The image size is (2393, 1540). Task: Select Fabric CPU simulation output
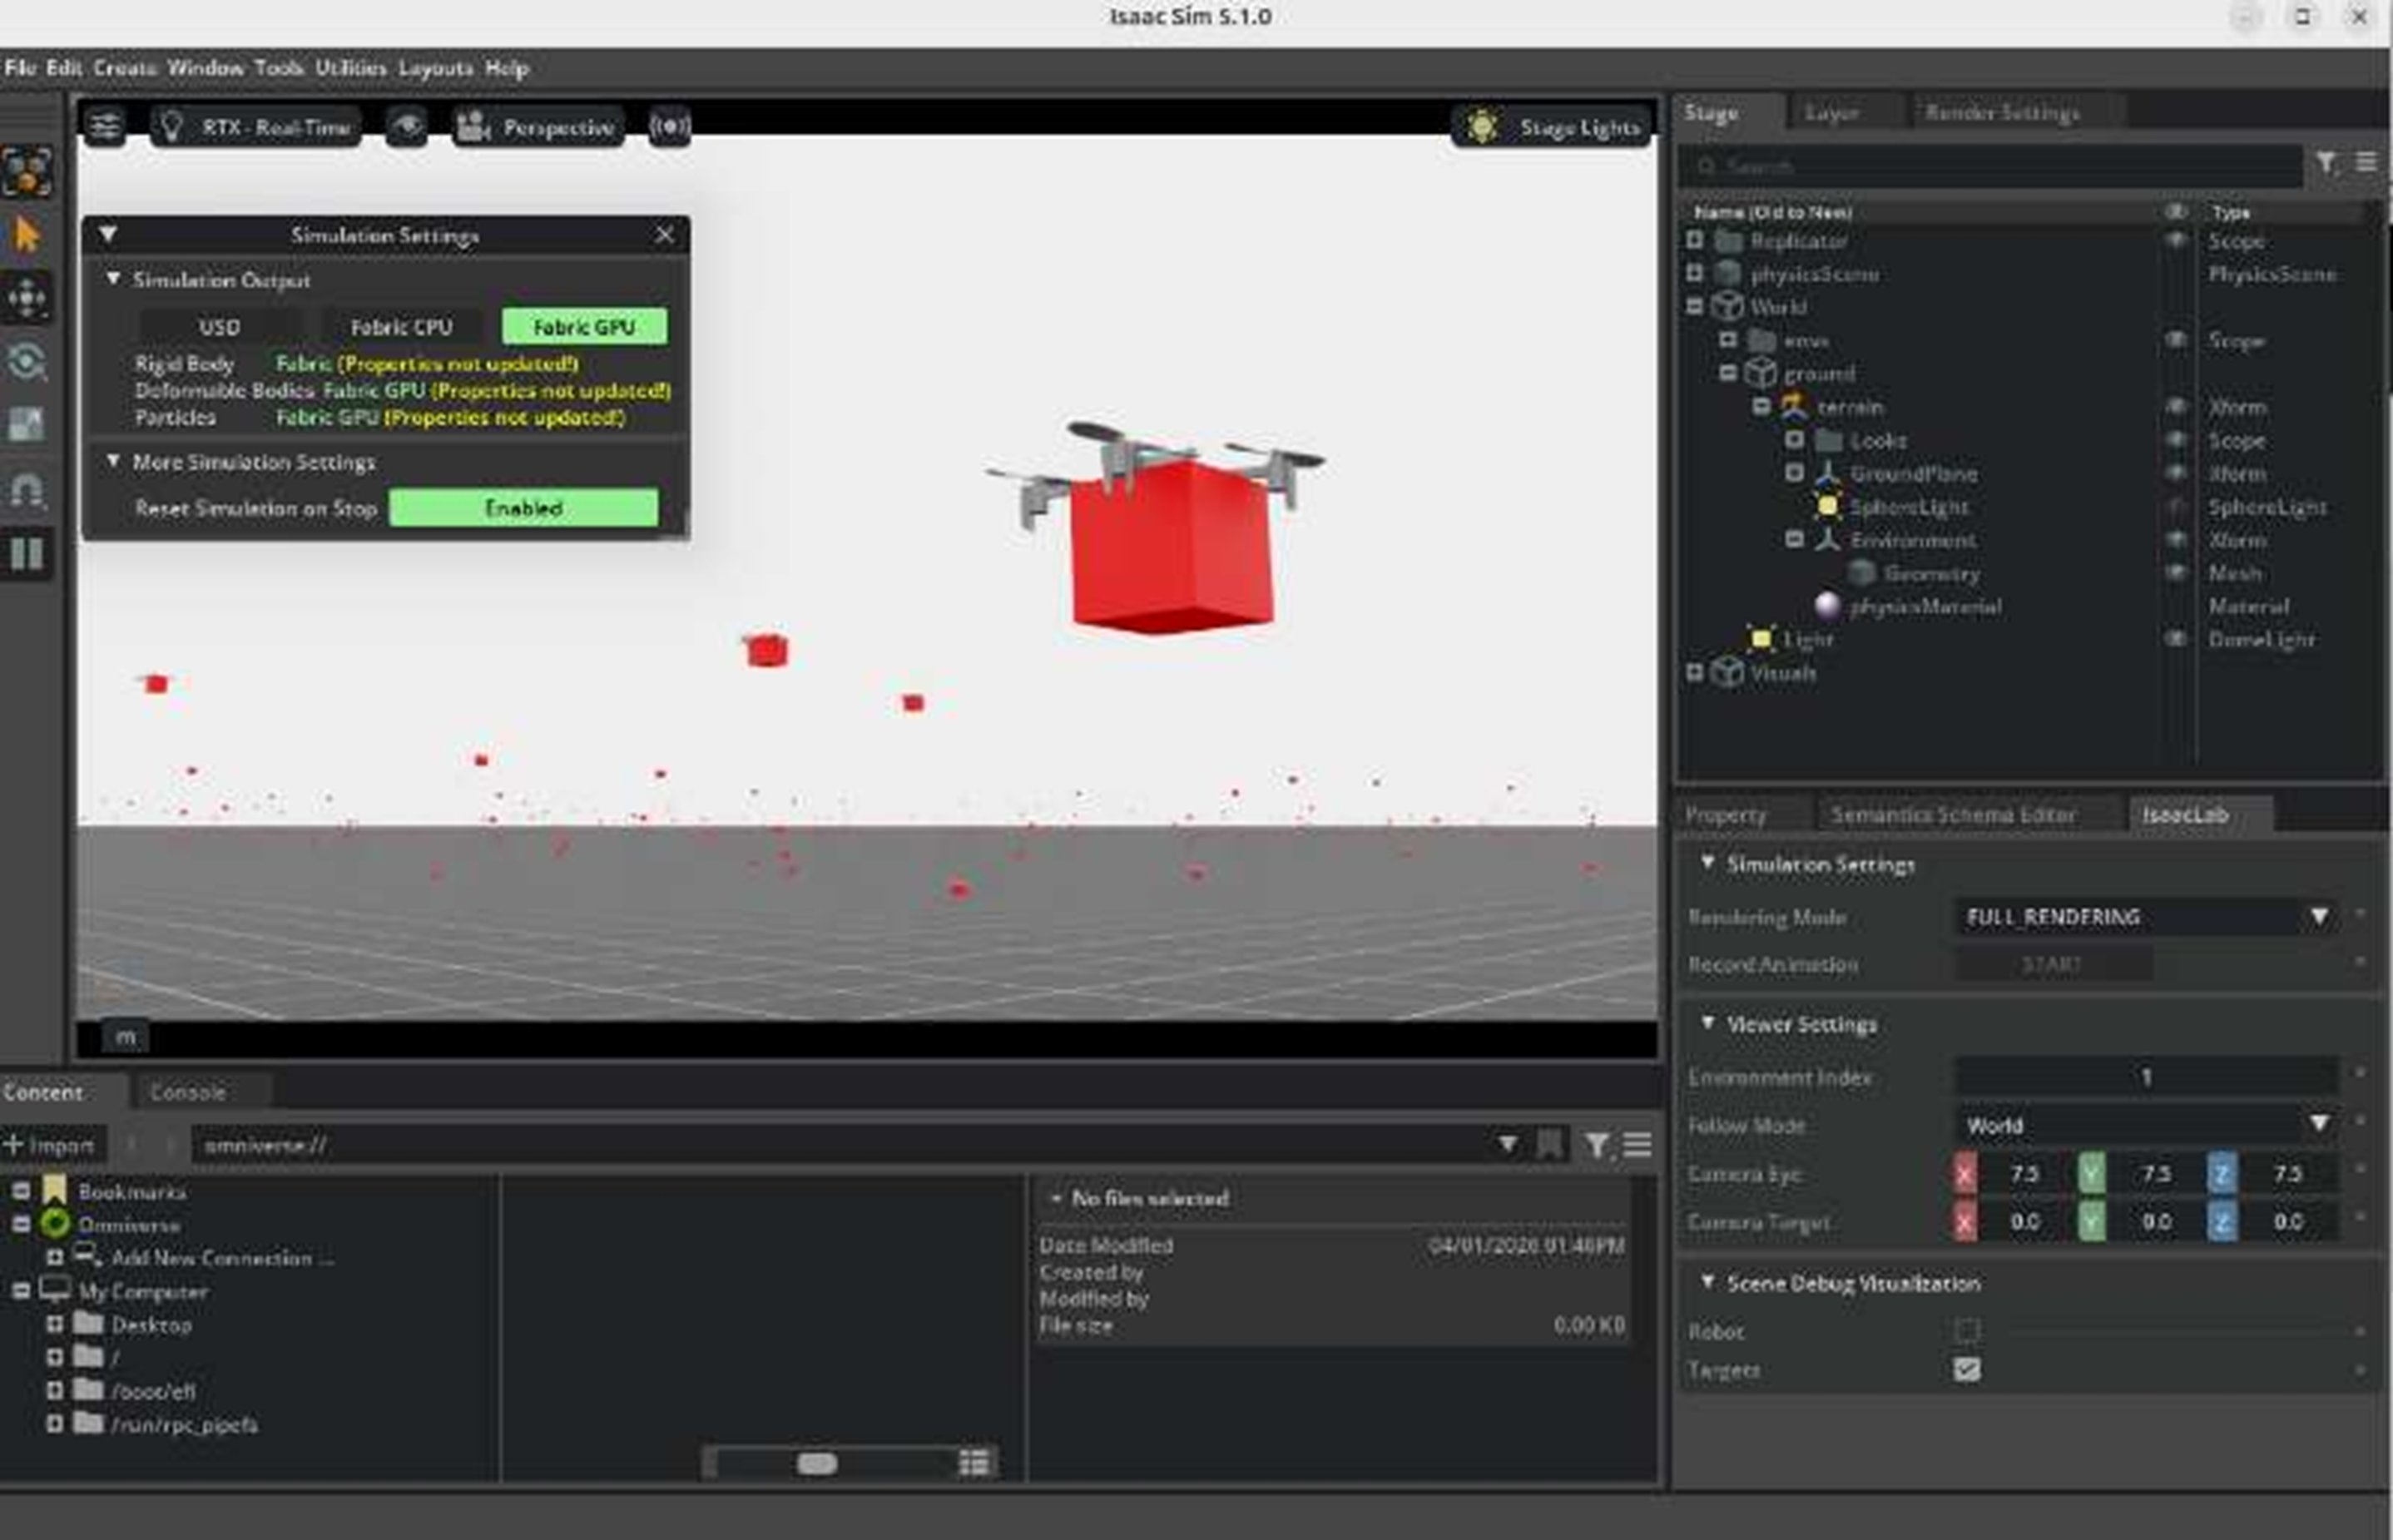point(401,327)
